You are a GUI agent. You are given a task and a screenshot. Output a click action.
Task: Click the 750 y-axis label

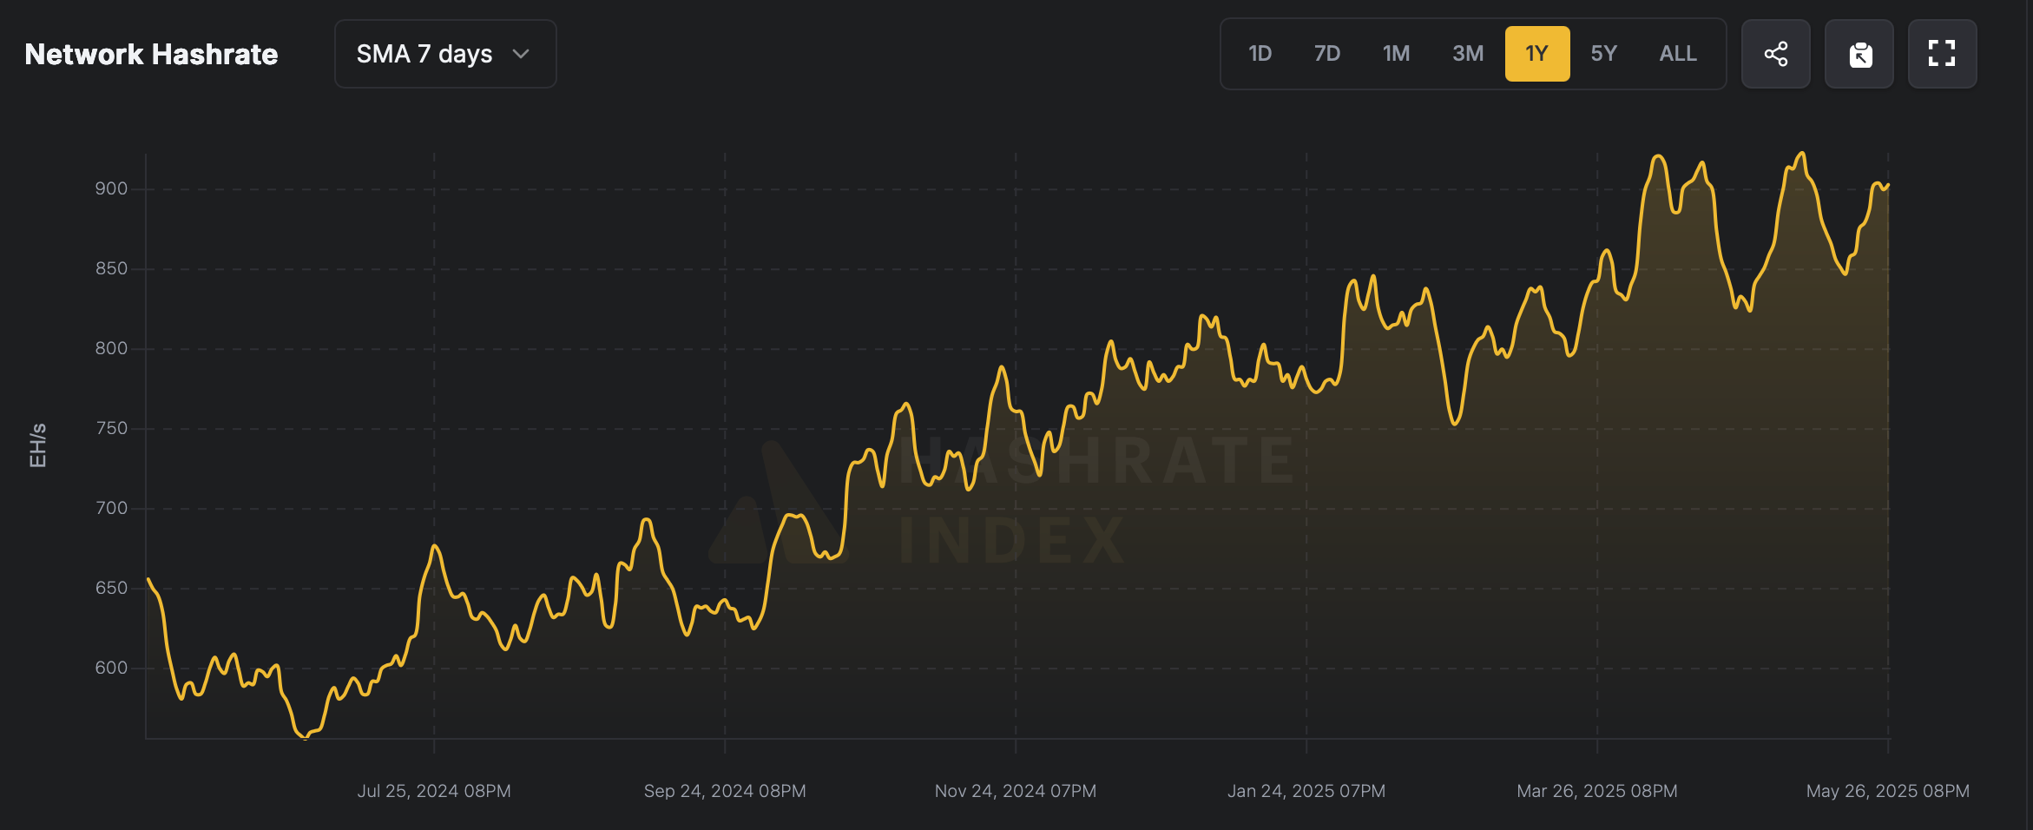(x=111, y=428)
